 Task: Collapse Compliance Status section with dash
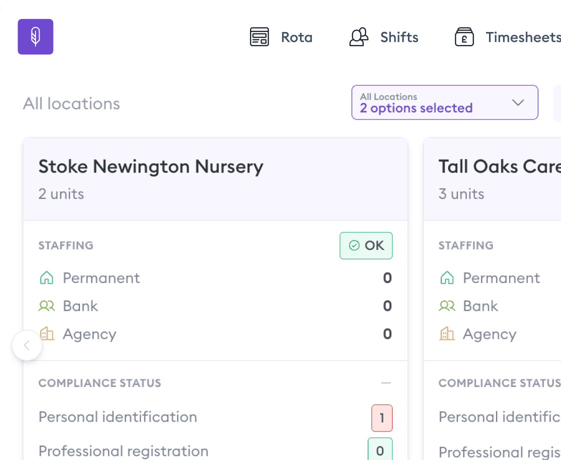pos(386,383)
